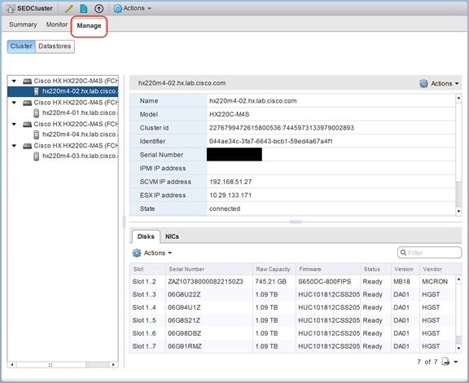Select disk serial 06G98DBZ
The height and width of the screenshot is (383, 469).
[x=184, y=333]
